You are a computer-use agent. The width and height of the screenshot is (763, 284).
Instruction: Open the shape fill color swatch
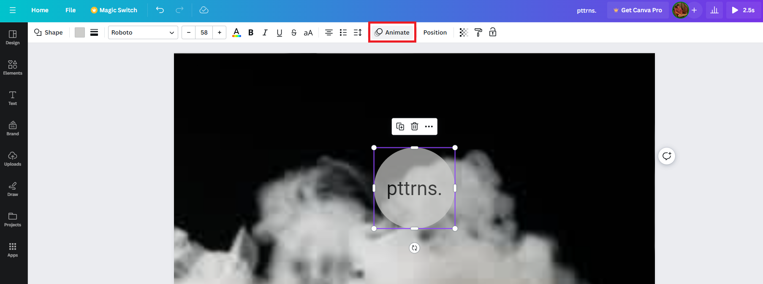(x=80, y=32)
